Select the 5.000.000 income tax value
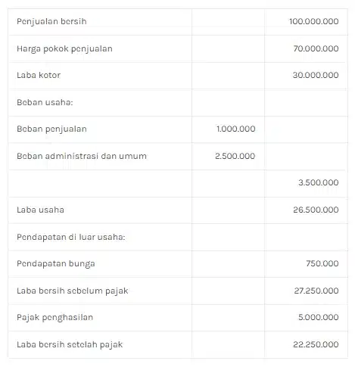 [x=318, y=317]
